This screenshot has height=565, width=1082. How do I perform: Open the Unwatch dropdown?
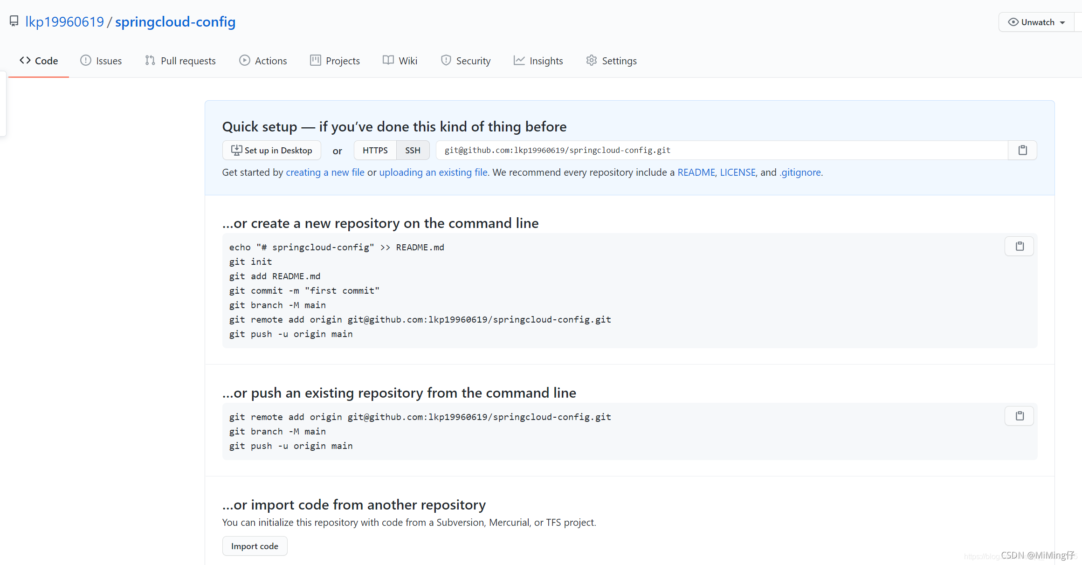(x=1037, y=22)
